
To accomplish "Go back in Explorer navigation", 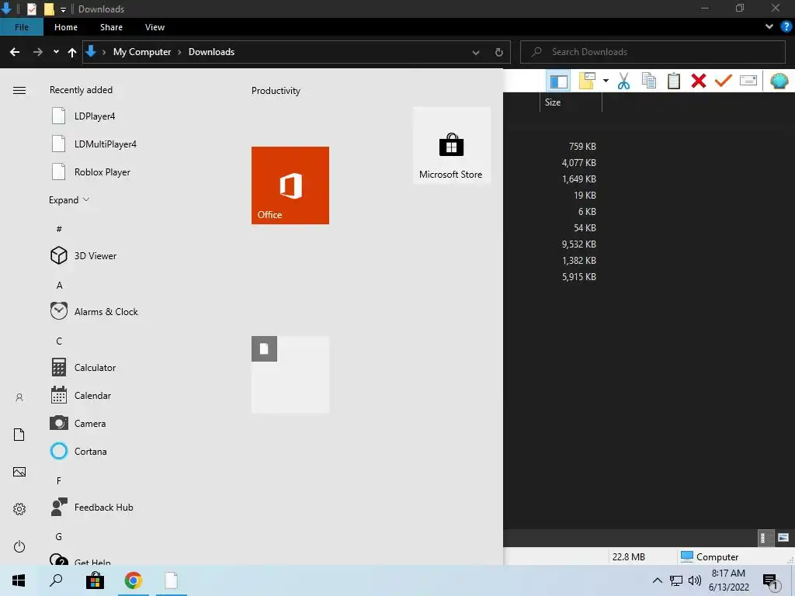I will [15, 52].
